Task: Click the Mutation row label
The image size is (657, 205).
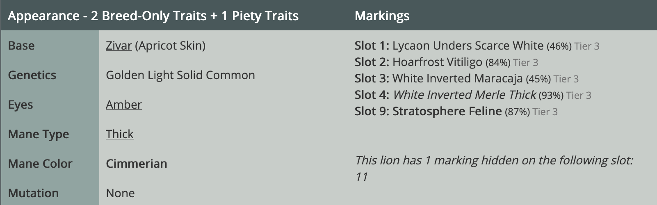Action: pos(33,193)
